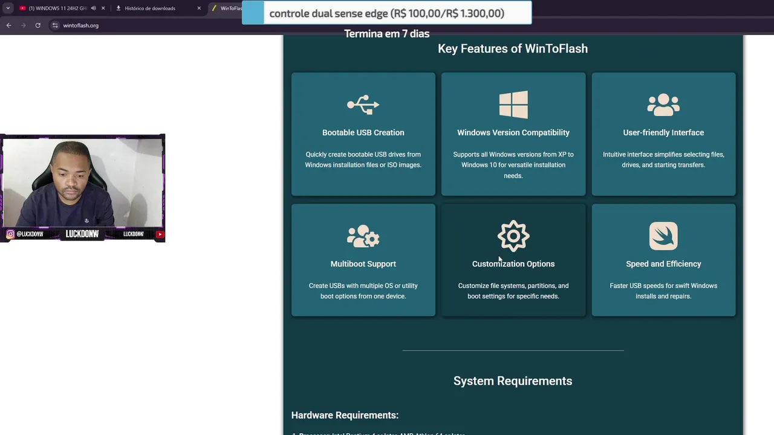The height and width of the screenshot is (435, 774).
Task: Click the USB icon in Bootable USB Creation
Action: (363, 105)
